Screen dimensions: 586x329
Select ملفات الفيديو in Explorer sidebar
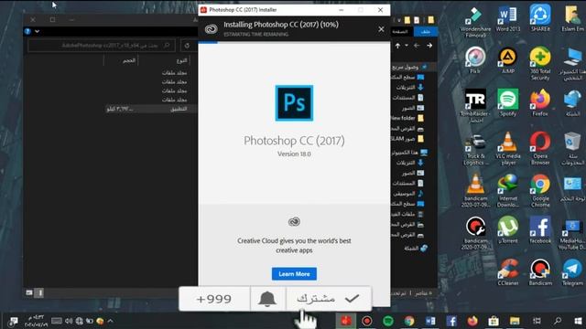(408, 214)
